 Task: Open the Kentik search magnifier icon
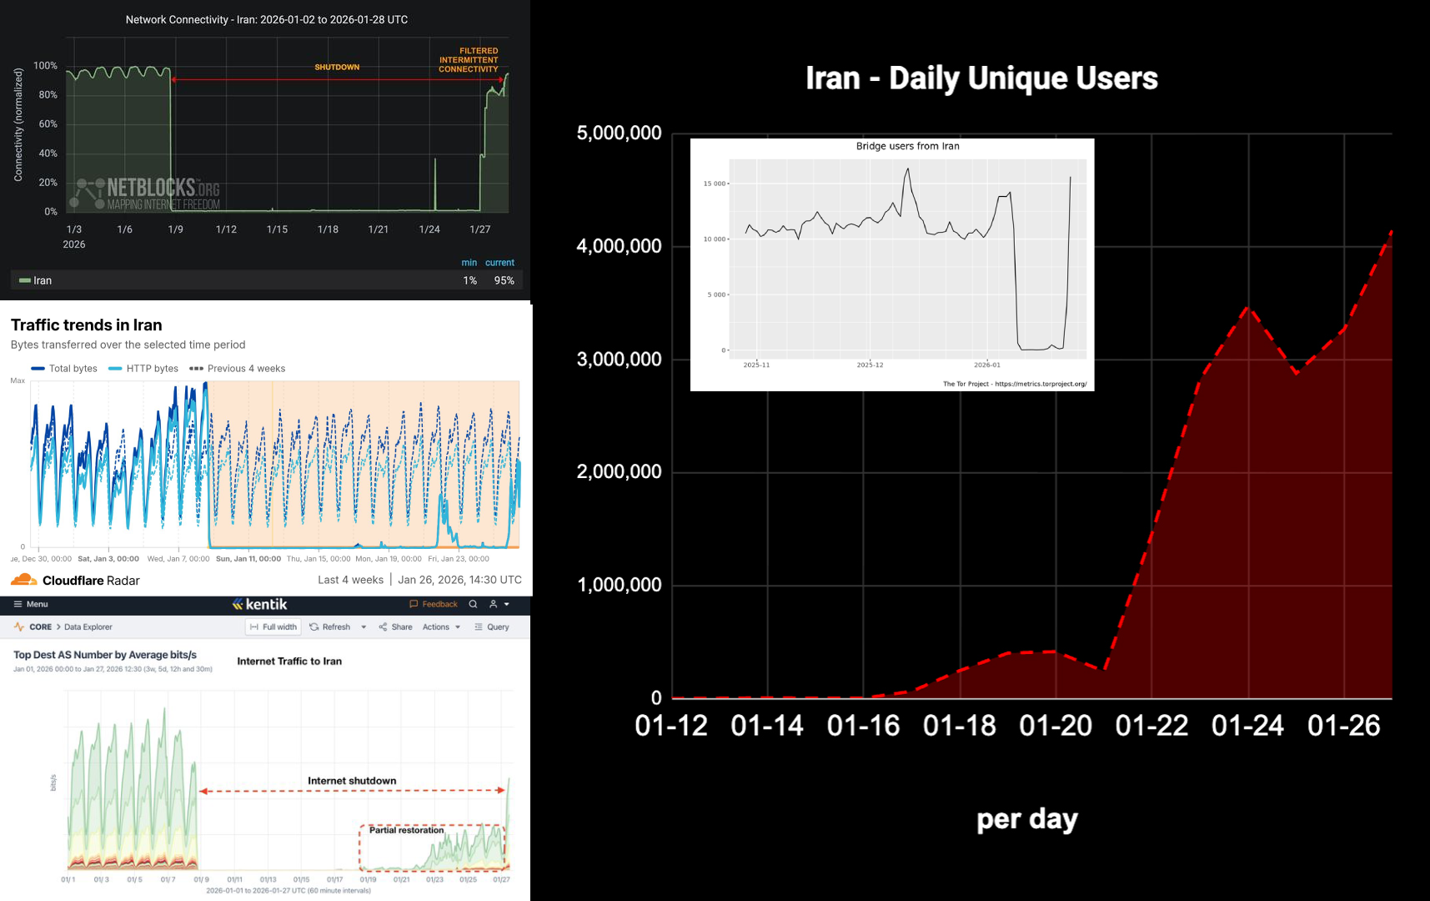click(473, 604)
